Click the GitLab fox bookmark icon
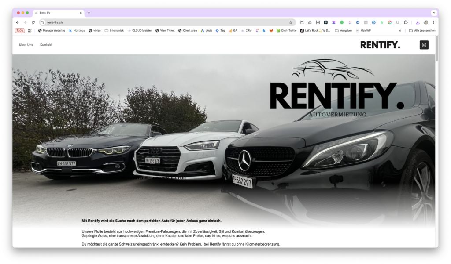The height and width of the screenshot is (264, 451). (x=271, y=30)
